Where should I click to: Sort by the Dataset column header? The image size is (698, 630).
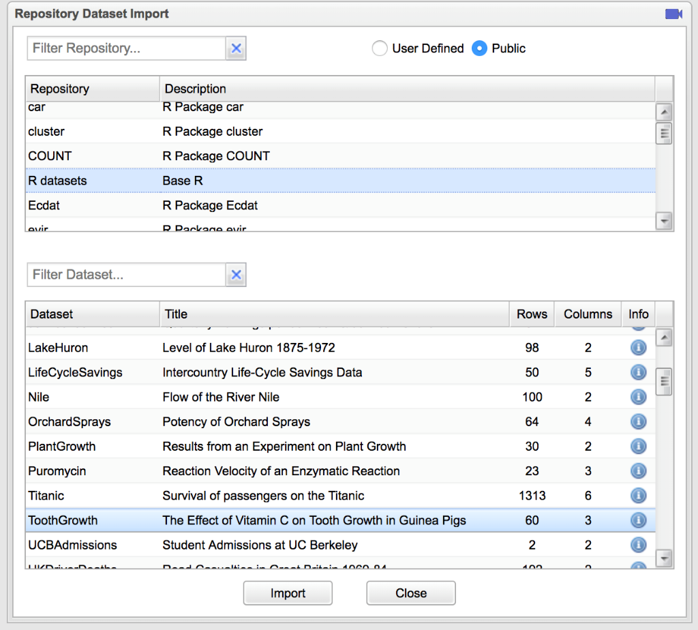(93, 314)
